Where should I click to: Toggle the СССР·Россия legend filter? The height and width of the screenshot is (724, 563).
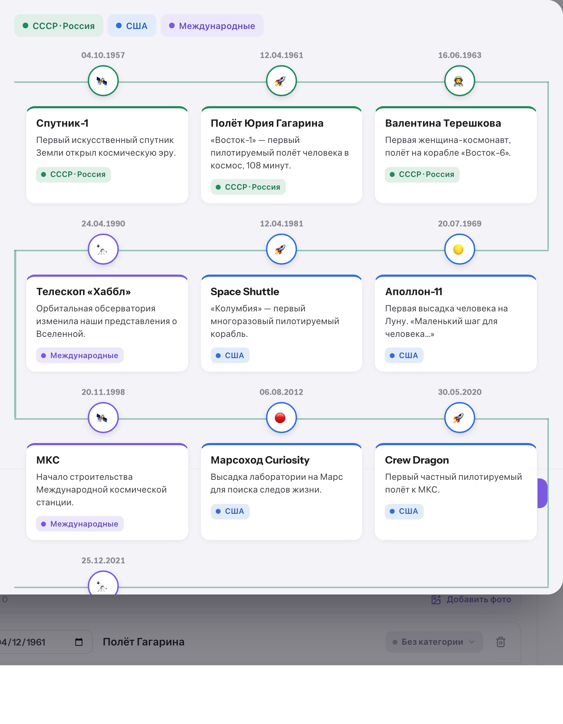click(59, 26)
